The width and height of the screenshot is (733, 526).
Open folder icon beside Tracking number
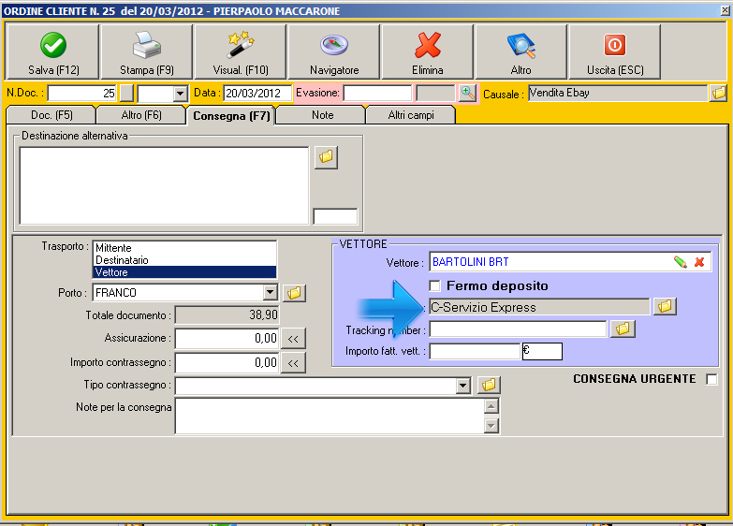coord(623,329)
